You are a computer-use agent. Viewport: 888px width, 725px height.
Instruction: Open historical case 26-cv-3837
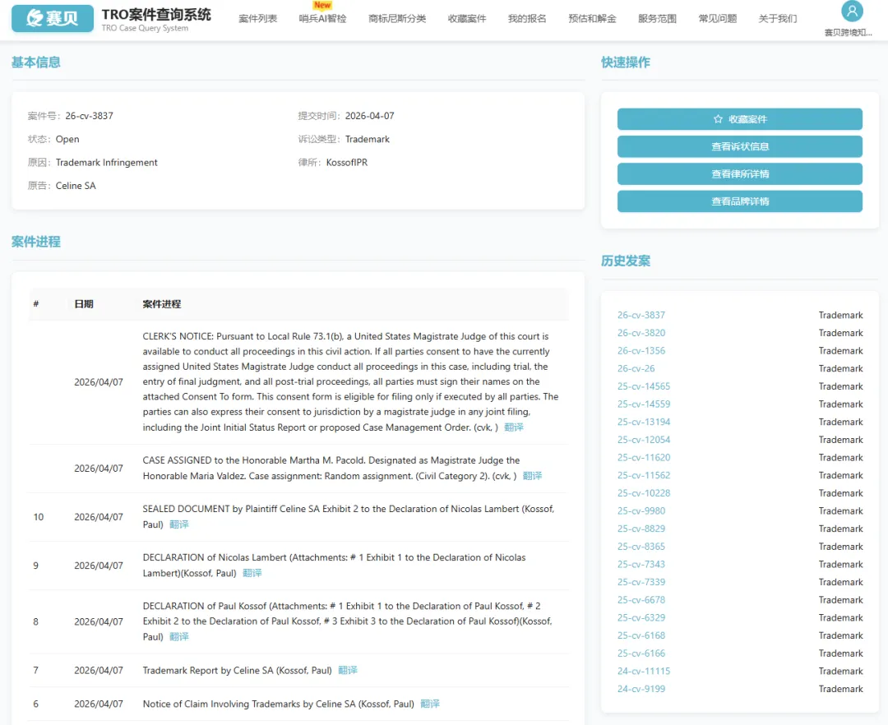click(x=641, y=316)
